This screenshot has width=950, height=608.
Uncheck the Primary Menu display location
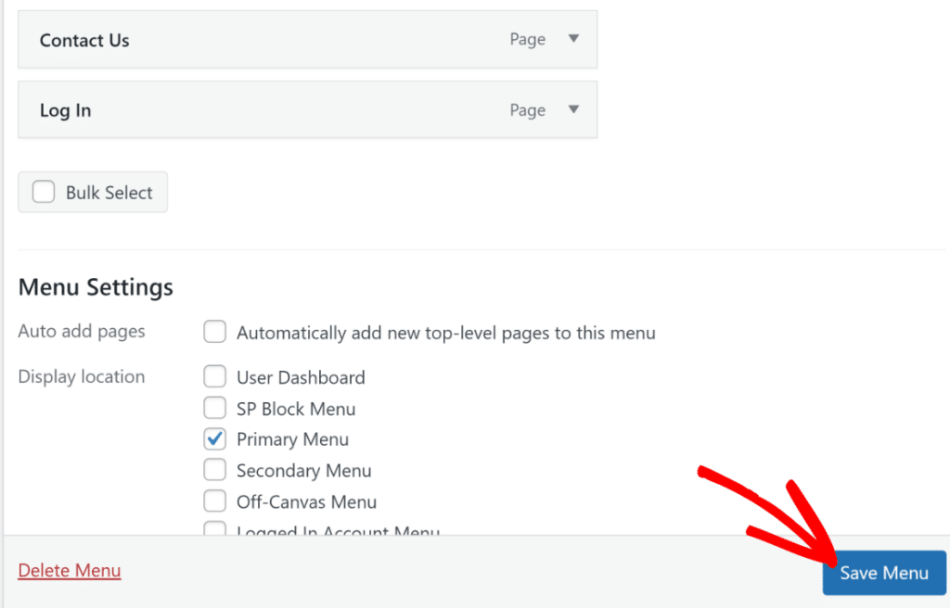214,438
